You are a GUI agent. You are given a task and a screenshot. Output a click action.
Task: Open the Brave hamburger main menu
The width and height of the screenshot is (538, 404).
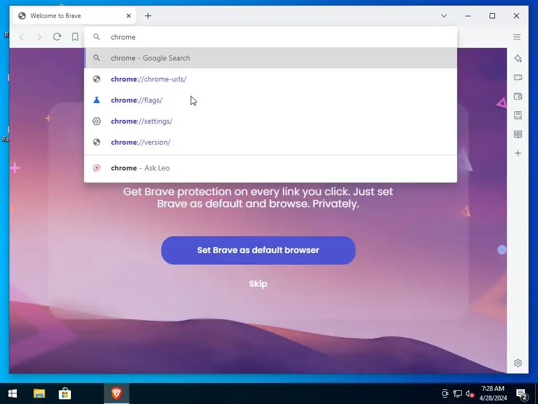point(517,37)
